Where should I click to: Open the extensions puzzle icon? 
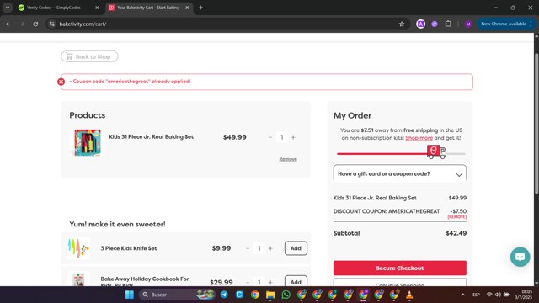(448, 24)
